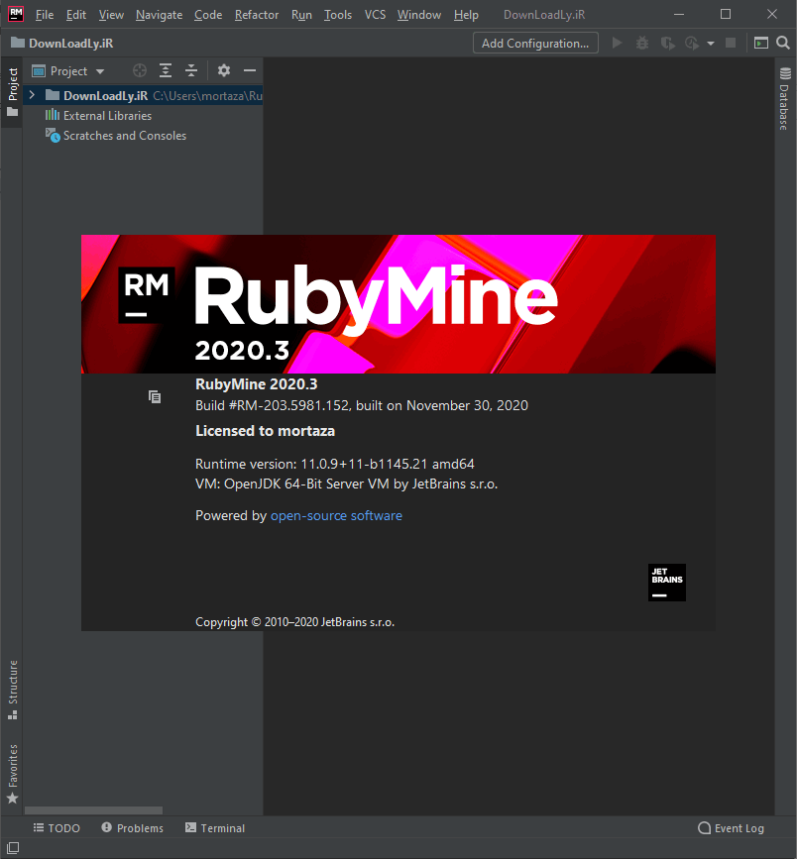Click the JetBrains logo in About dialog
This screenshot has height=859, width=797.
[666, 583]
